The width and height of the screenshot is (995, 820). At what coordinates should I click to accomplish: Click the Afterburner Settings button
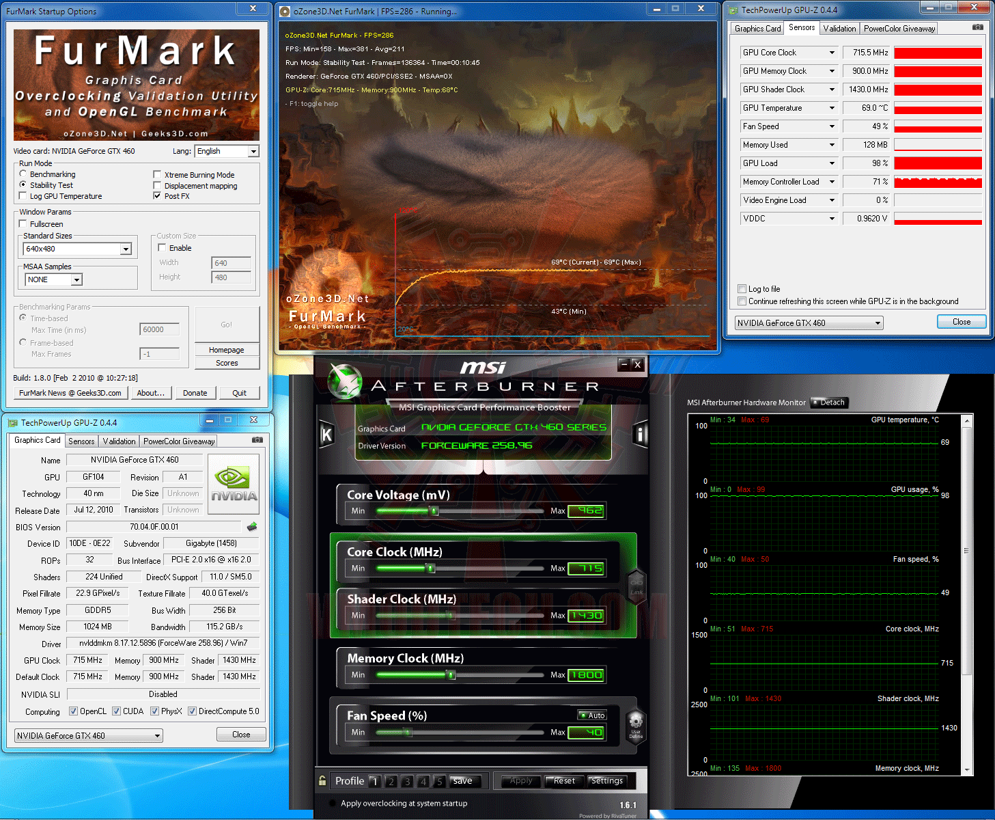[607, 781]
